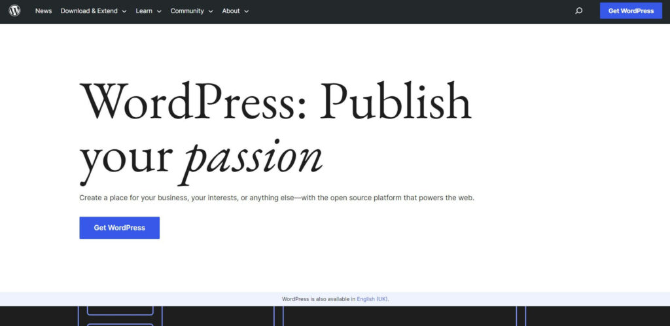The width and height of the screenshot is (670, 326).
Task: Click the 'WordPress is also available in' text
Action: point(319,299)
